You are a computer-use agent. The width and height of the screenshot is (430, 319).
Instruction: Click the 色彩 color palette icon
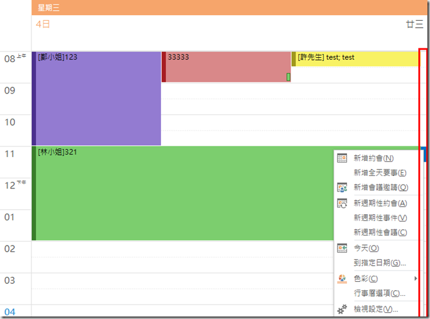(342, 278)
